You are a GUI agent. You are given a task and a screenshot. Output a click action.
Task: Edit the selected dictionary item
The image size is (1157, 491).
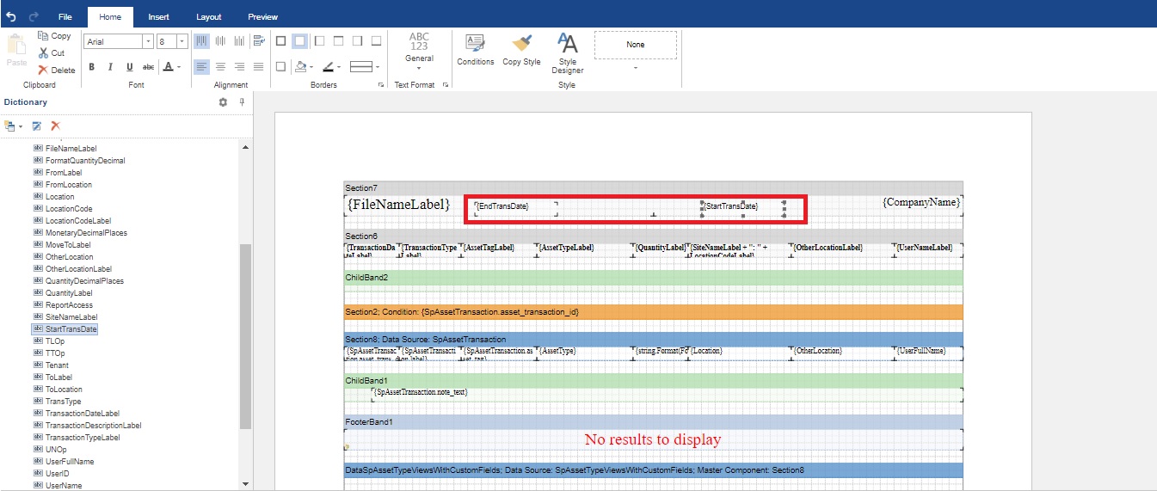point(36,126)
